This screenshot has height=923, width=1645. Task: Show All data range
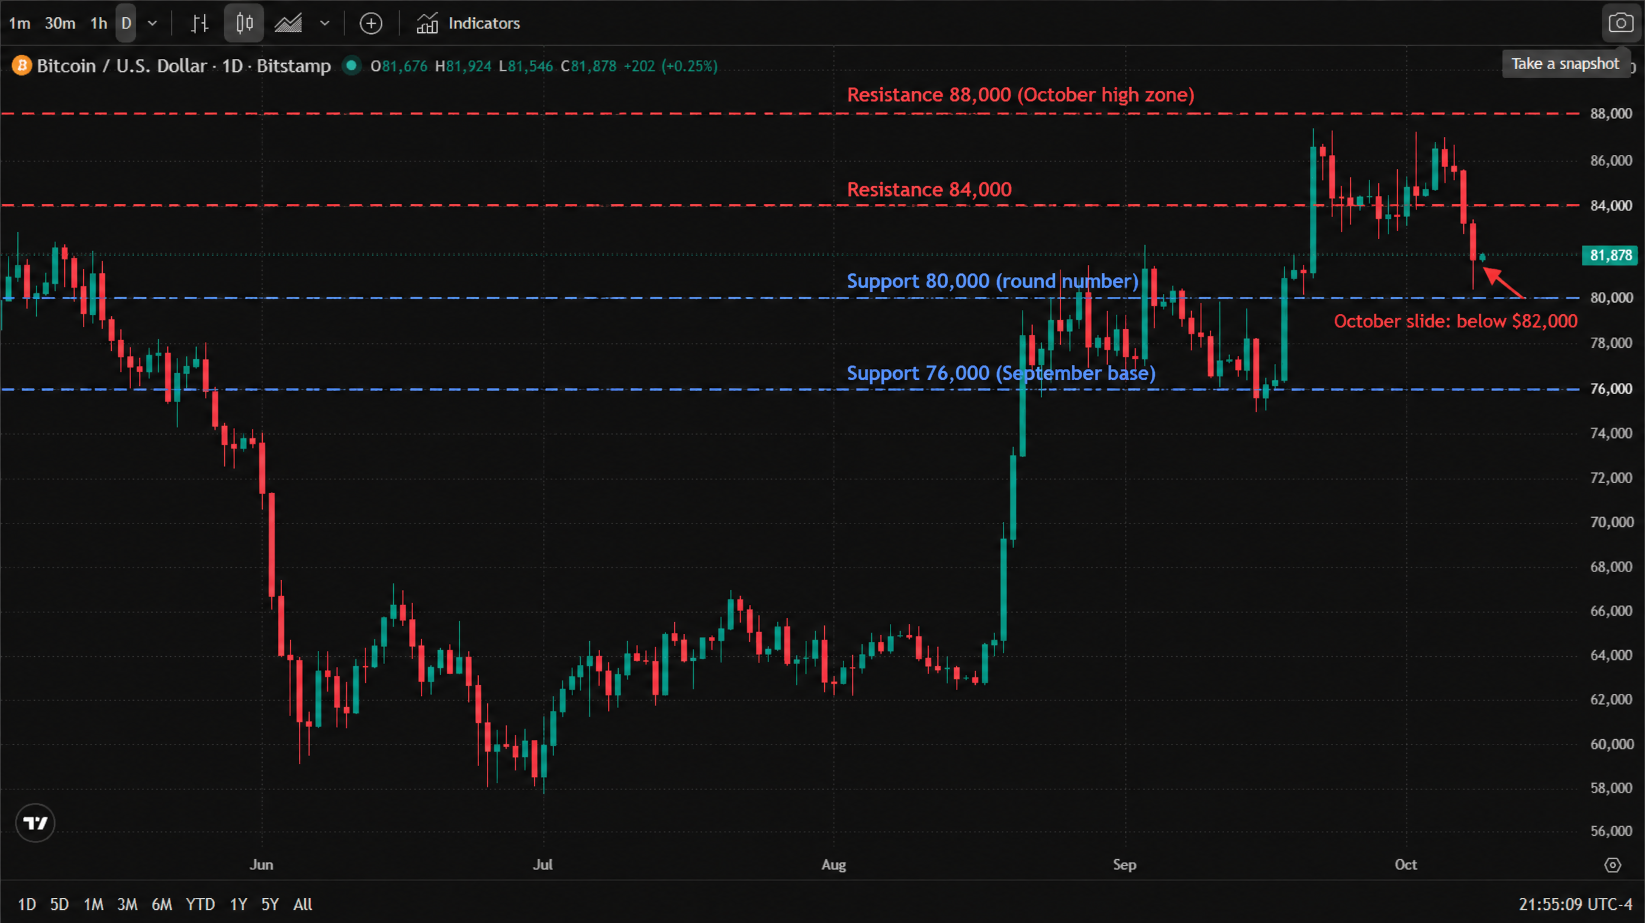tap(302, 904)
